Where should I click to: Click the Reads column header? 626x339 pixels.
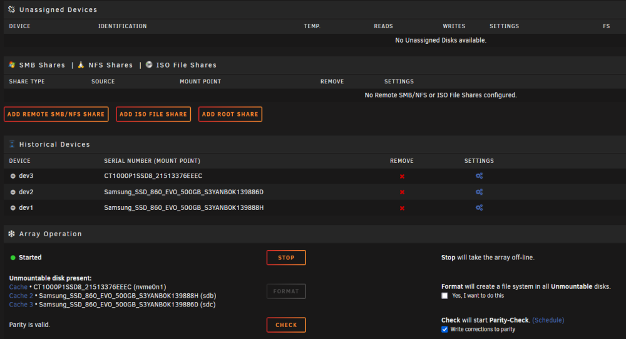tap(383, 26)
